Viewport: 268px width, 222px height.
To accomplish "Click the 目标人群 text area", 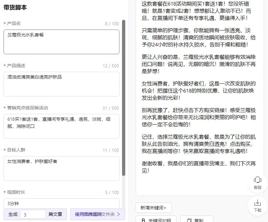I will [61, 168].
